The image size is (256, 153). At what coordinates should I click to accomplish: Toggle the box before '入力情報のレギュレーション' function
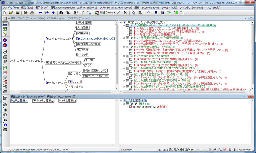point(127,25)
